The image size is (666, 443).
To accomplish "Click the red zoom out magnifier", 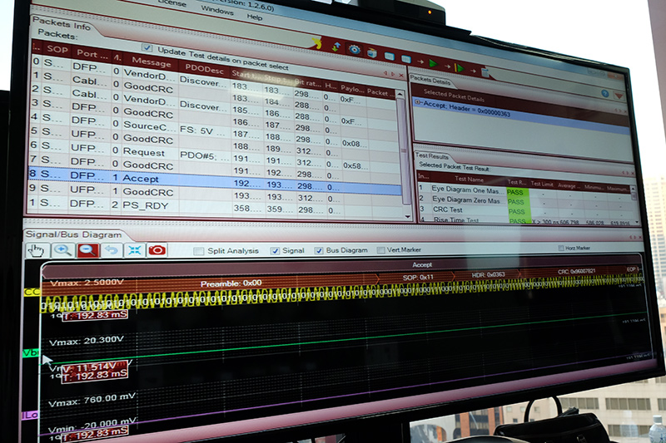I will (x=88, y=250).
